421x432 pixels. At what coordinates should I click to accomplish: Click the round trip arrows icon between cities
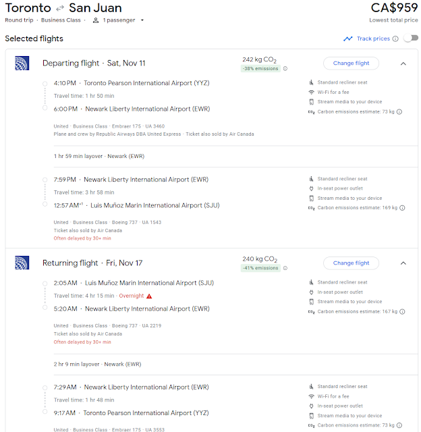pos(60,9)
